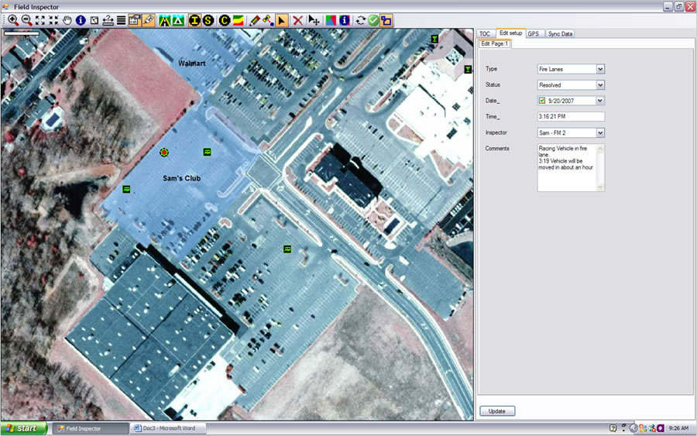Select the black arrow pointer tool
This screenshot has height=436, width=697.
pos(282,20)
